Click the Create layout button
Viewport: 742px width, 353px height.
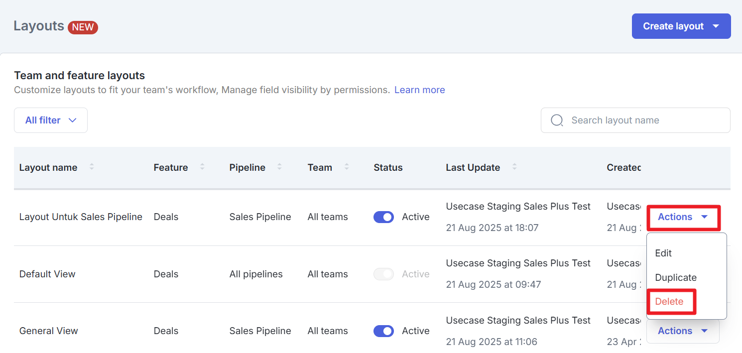point(673,26)
